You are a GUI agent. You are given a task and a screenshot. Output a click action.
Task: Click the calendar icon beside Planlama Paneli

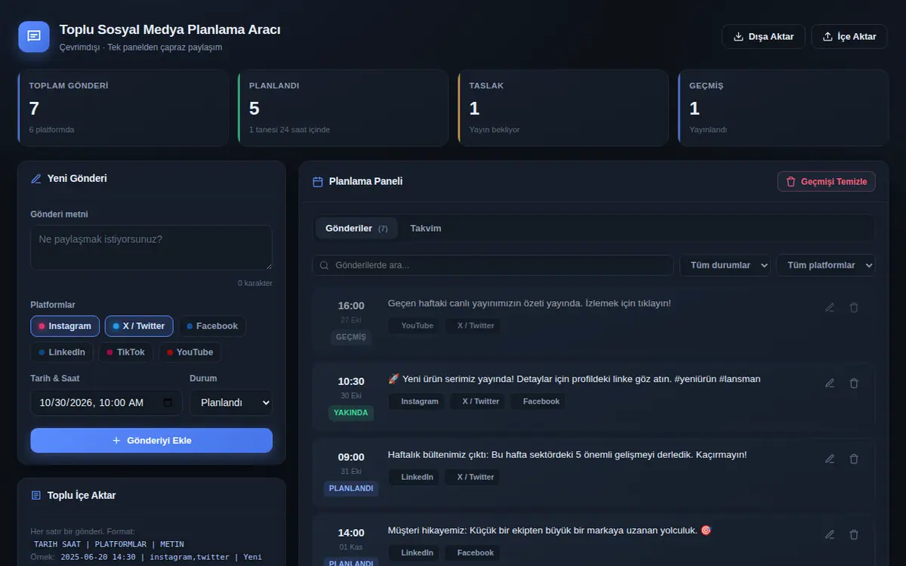point(318,181)
